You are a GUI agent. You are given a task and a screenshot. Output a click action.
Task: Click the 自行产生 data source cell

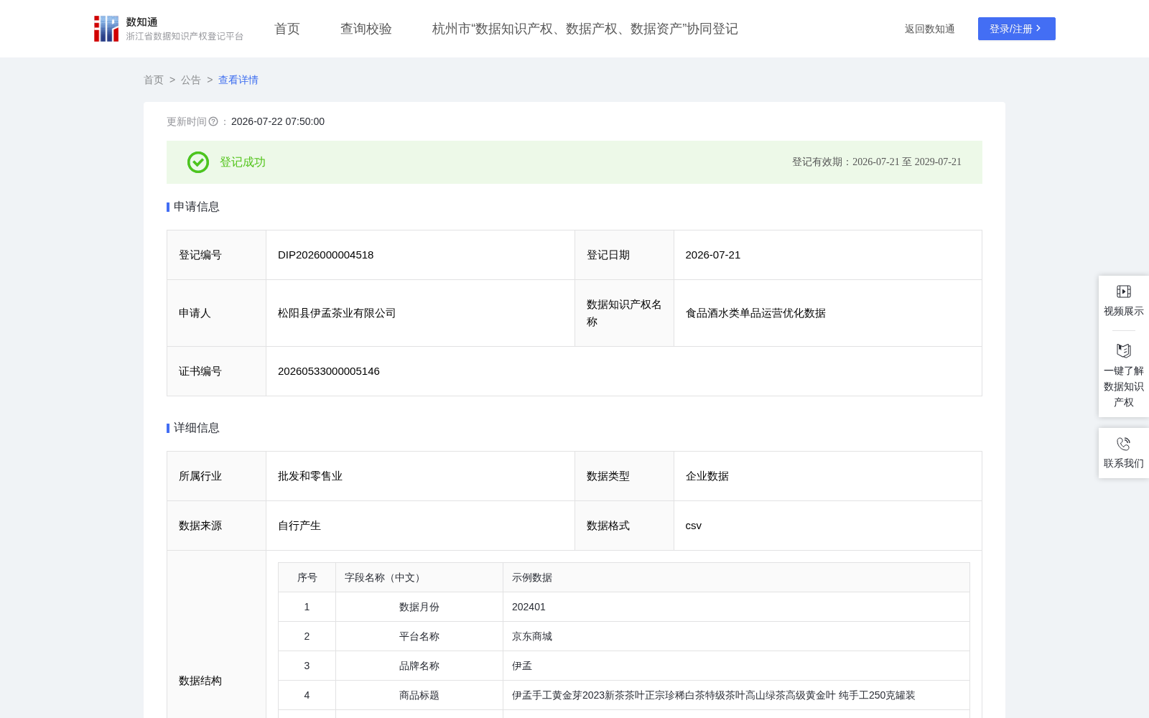click(x=420, y=526)
